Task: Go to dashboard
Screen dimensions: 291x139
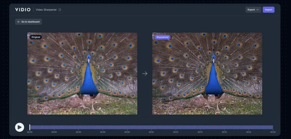Action: [28, 22]
